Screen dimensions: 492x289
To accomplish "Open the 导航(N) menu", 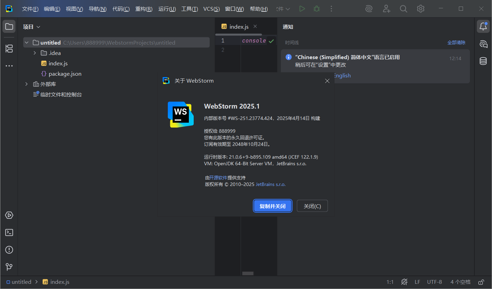I will click(x=97, y=9).
